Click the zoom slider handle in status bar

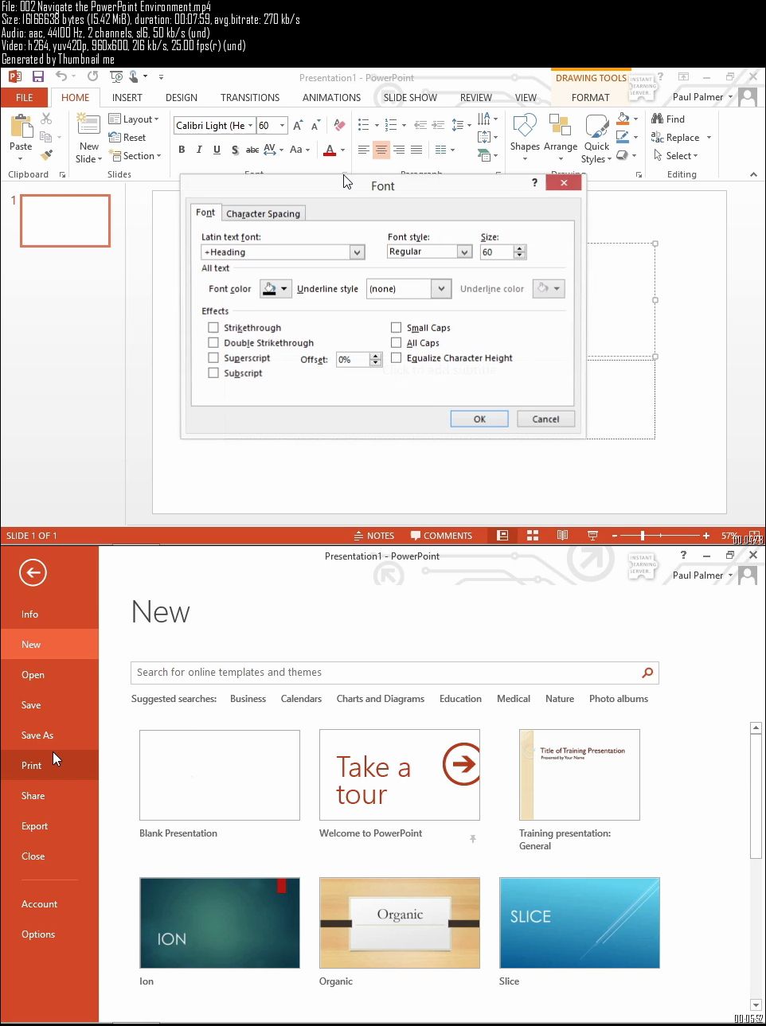pyautogui.click(x=643, y=536)
